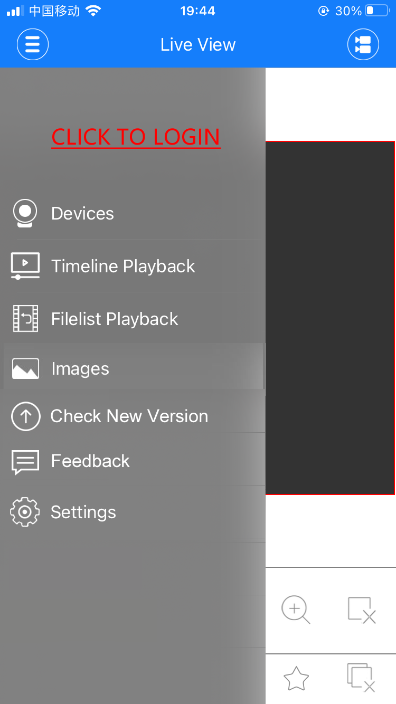Click the Feedback speech bubble icon
This screenshot has height=704, width=396.
coord(25,462)
